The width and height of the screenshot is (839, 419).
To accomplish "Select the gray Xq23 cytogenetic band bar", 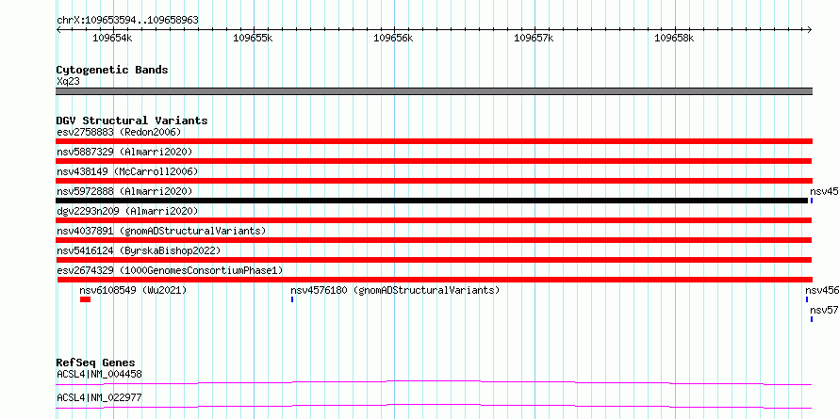I will [x=435, y=91].
